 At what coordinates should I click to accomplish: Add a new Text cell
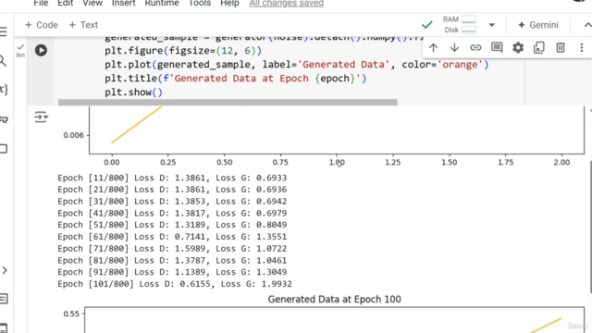pyautogui.click(x=83, y=25)
